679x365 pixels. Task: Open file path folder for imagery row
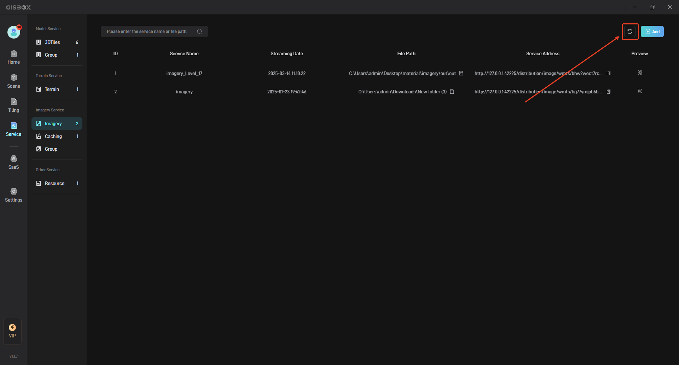click(x=452, y=92)
